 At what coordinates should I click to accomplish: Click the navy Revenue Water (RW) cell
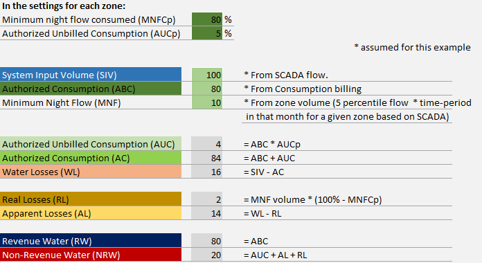(x=91, y=241)
